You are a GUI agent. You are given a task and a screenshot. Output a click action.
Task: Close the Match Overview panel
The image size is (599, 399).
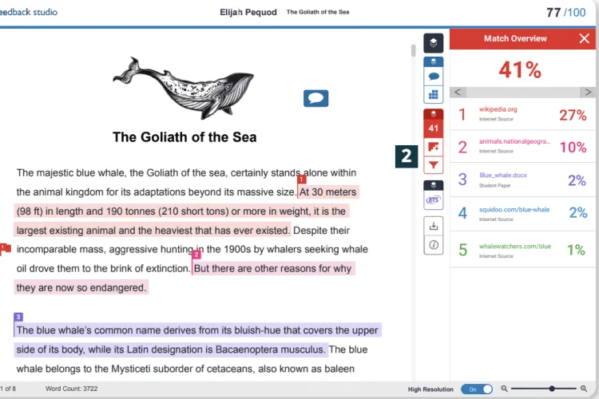pos(584,38)
